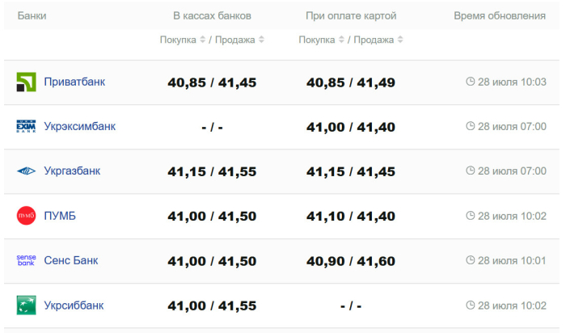Viewport: 566px width, 333px height.
Task: Click the Банки column header
Action: coord(32,16)
